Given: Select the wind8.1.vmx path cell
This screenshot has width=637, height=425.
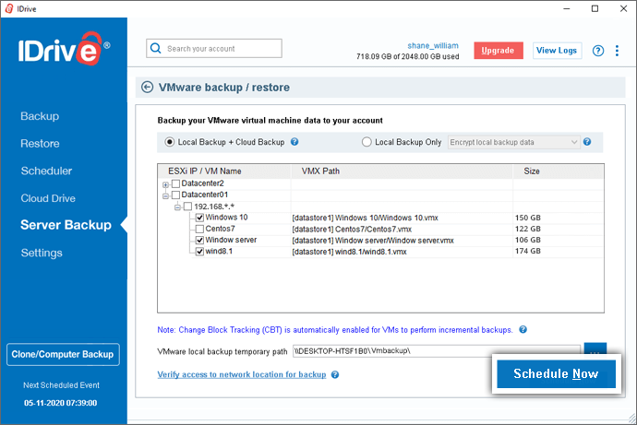Looking at the screenshot, I should 349,252.
